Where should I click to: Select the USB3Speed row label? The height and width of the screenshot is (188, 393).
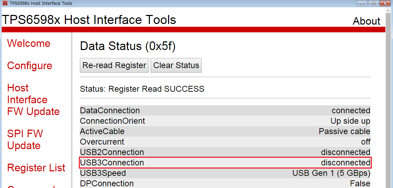(x=103, y=173)
